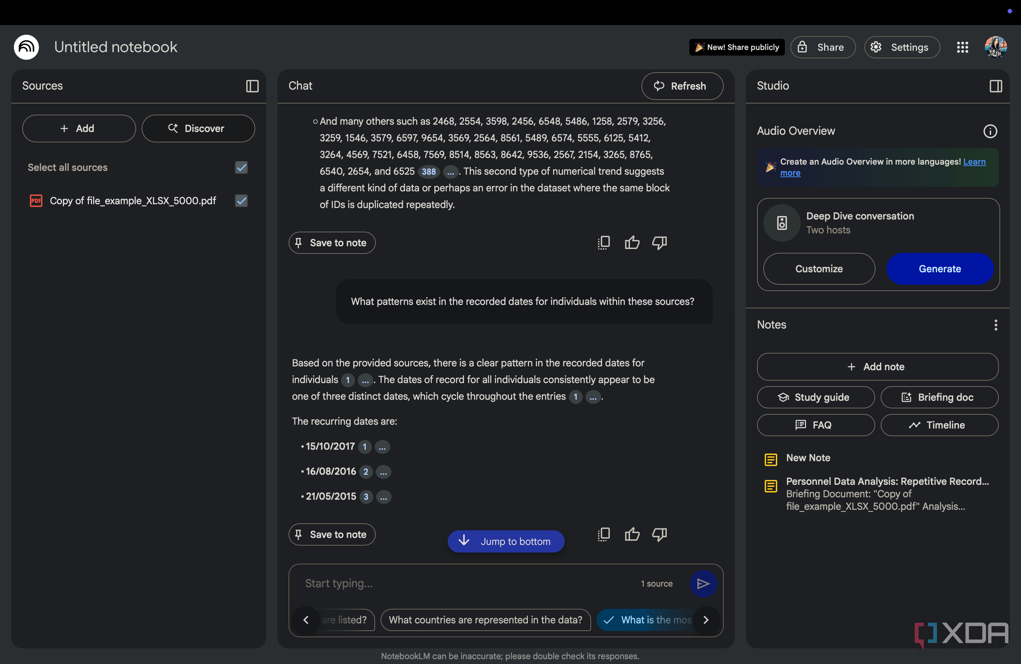This screenshot has height=664, width=1021.
Task: Generate the audio overview
Action: [939, 269]
